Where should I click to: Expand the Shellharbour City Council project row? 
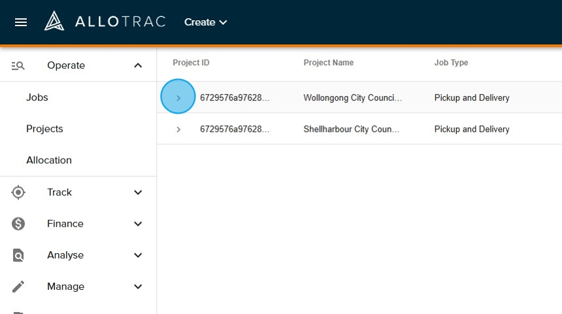click(x=178, y=129)
